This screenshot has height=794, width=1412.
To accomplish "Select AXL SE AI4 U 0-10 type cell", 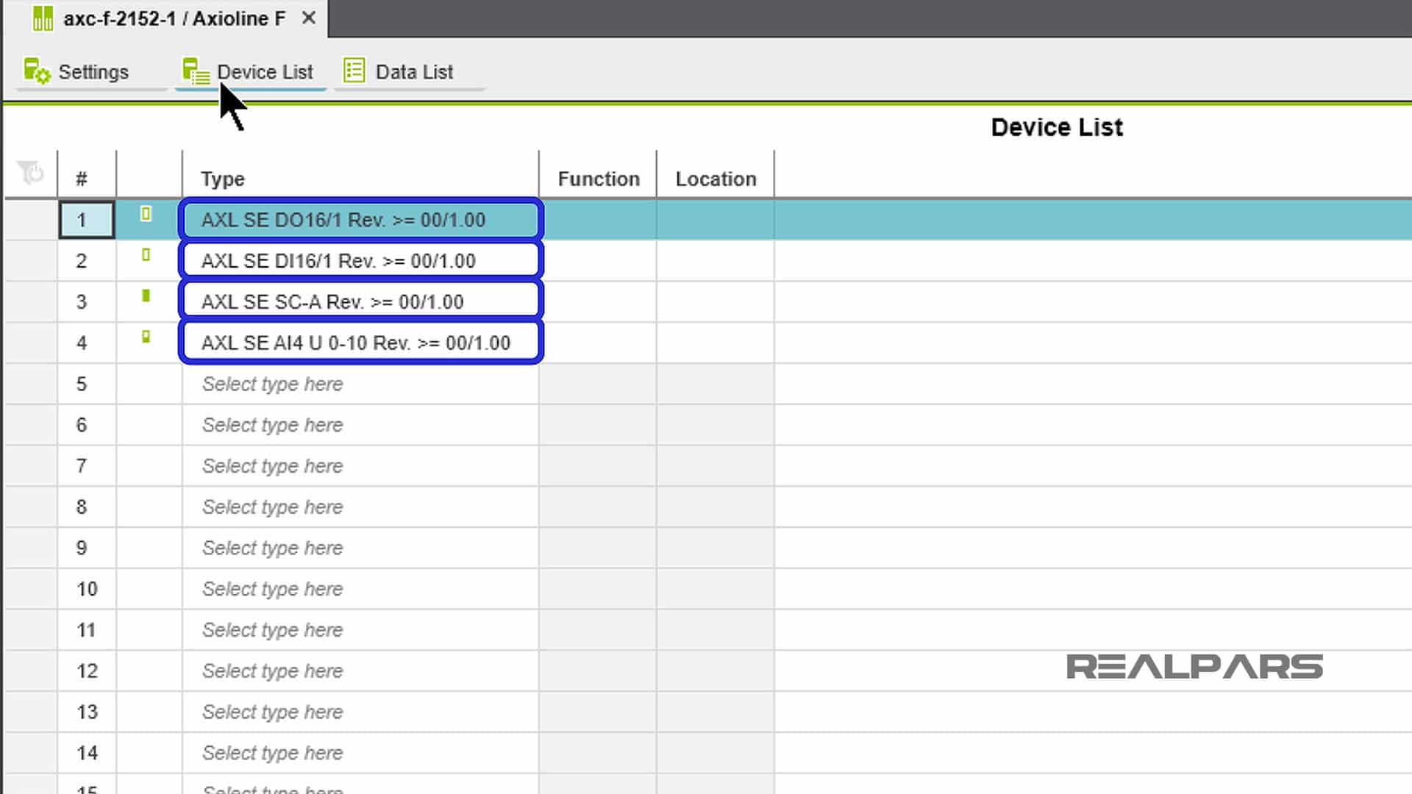I will point(361,343).
